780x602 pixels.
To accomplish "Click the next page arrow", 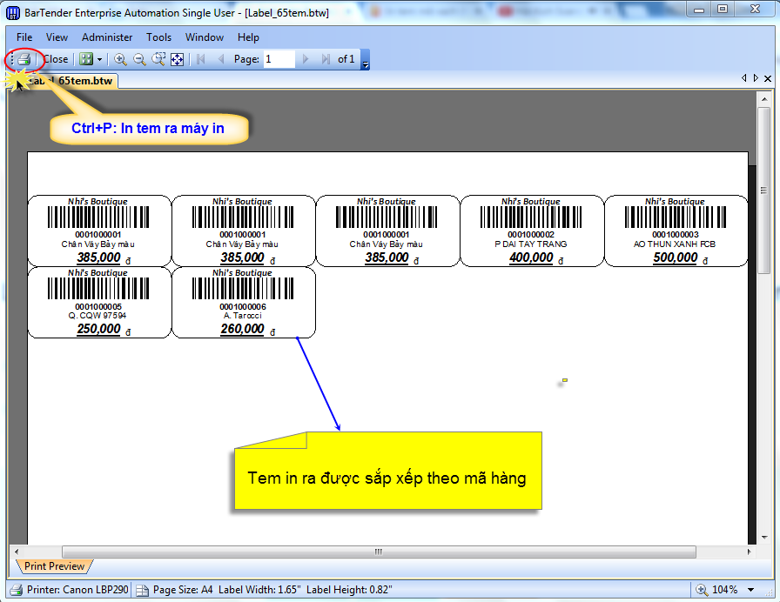I will click(x=306, y=59).
